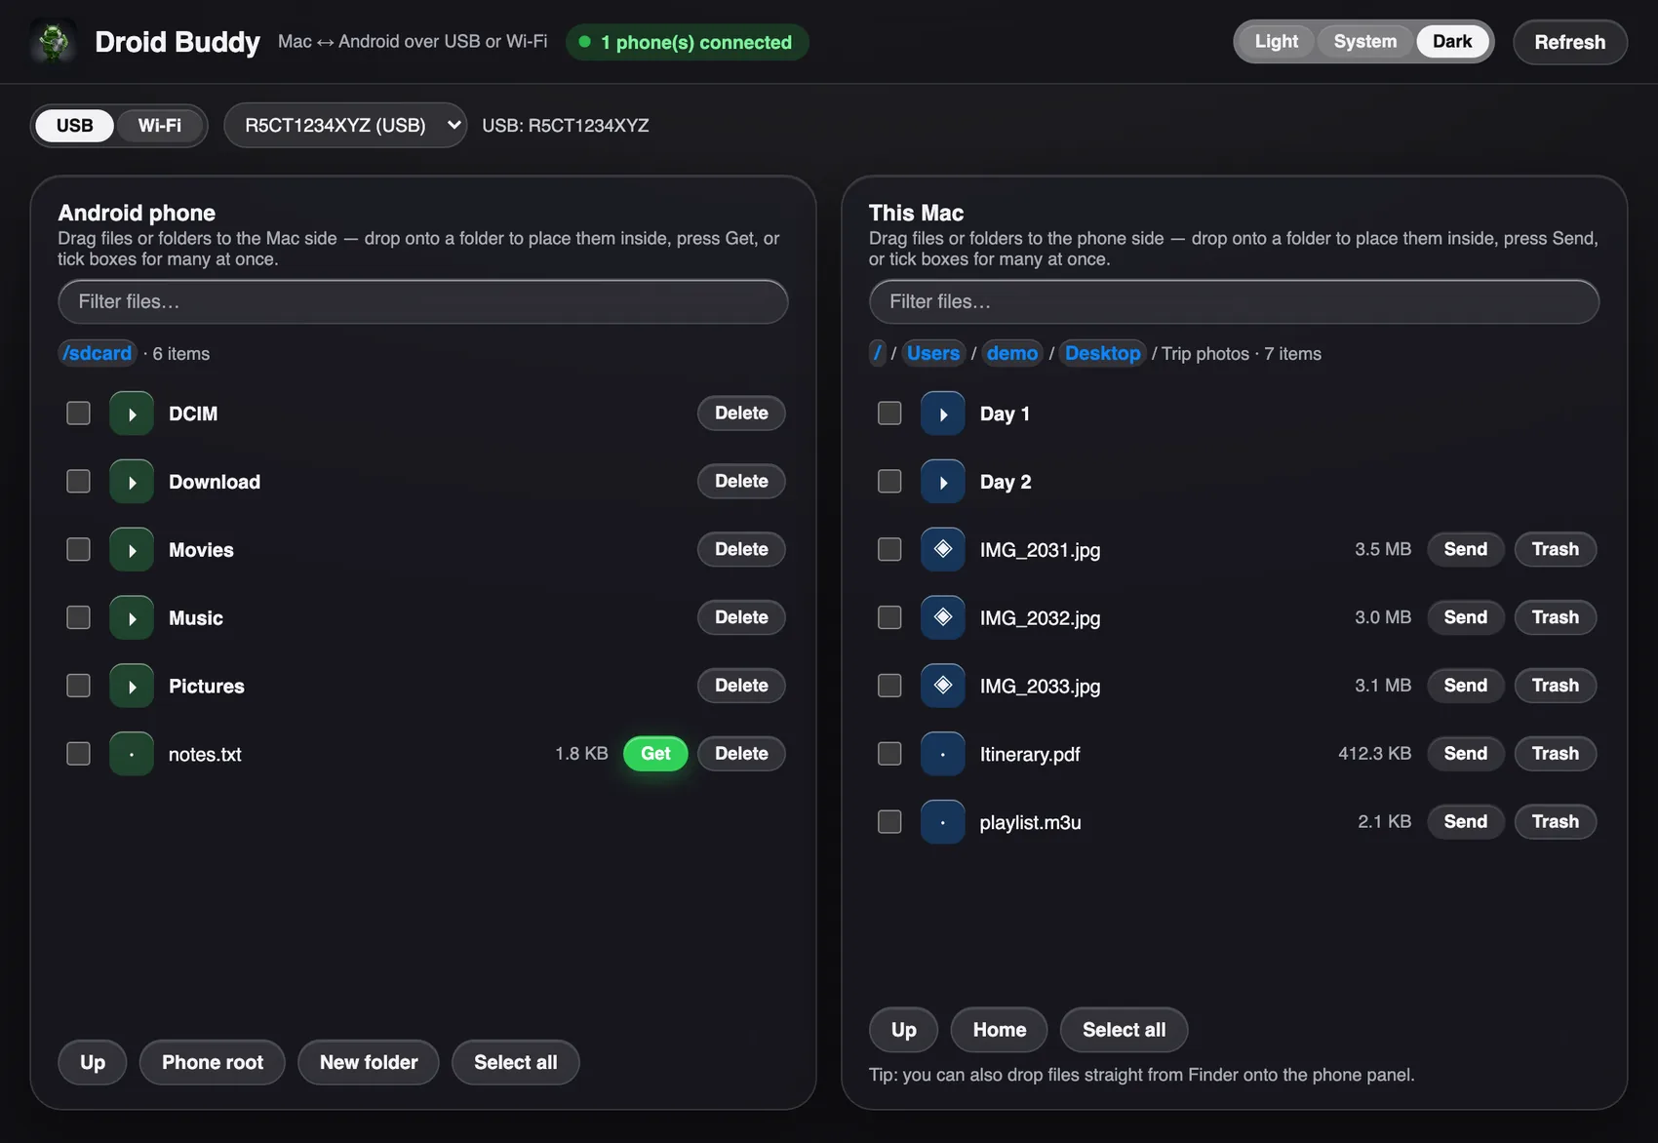The width and height of the screenshot is (1658, 1143).
Task: Click the IMG_2033.jpg image icon
Action: coord(943,687)
